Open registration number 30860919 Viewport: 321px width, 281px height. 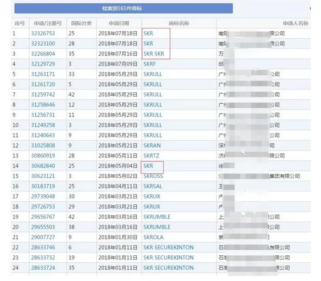[x=43, y=156]
